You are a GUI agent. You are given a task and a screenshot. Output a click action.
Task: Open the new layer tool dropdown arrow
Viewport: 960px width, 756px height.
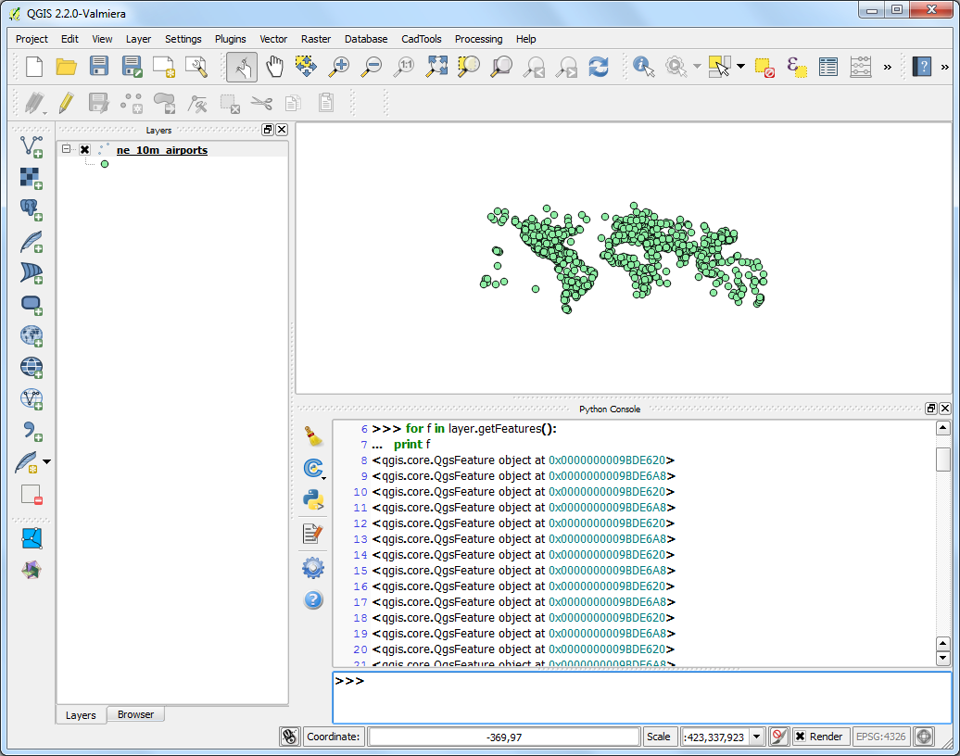click(x=46, y=461)
